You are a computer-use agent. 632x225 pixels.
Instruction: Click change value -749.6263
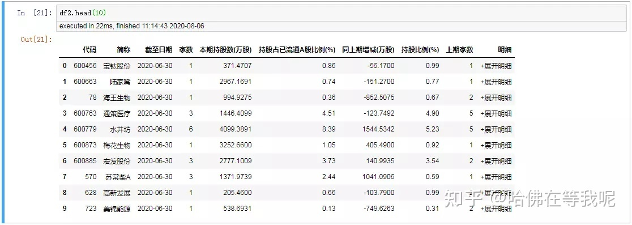tap(379, 209)
